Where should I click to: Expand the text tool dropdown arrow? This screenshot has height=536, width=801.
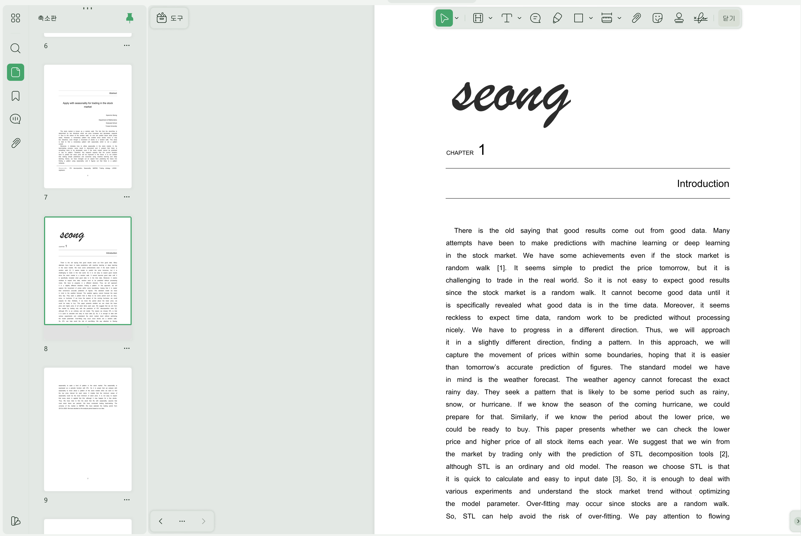click(520, 18)
